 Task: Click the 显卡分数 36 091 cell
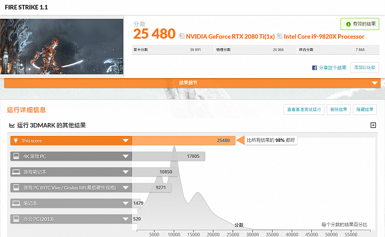(173, 50)
